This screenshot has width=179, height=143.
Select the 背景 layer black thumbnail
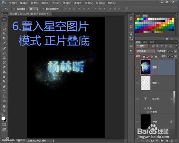point(146,121)
